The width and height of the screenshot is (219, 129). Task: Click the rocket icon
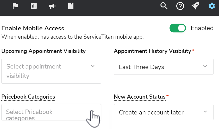196,6
